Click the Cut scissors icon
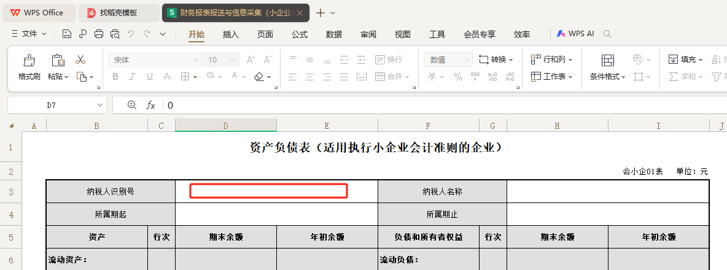 pos(80,60)
